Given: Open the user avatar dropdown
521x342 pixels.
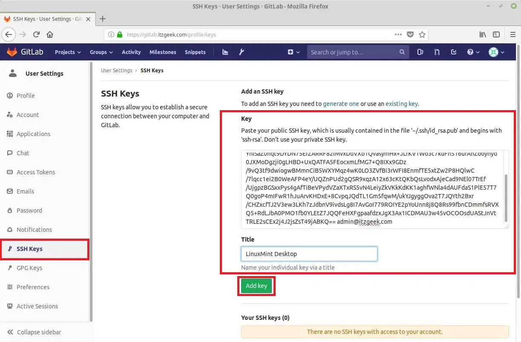Looking at the screenshot, I should tap(496, 52).
